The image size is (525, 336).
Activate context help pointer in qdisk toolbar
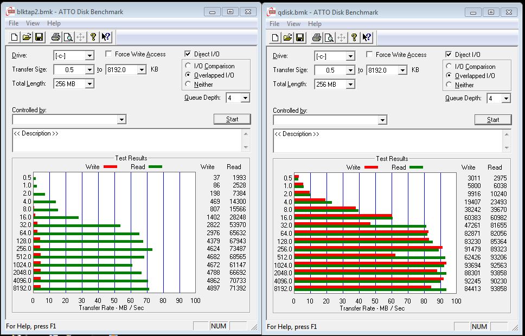[367, 37]
